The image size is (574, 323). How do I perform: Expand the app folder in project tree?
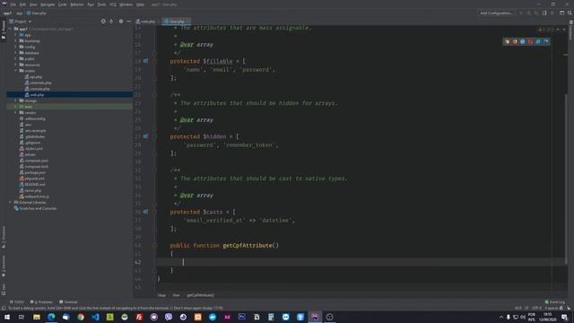[16, 35]
